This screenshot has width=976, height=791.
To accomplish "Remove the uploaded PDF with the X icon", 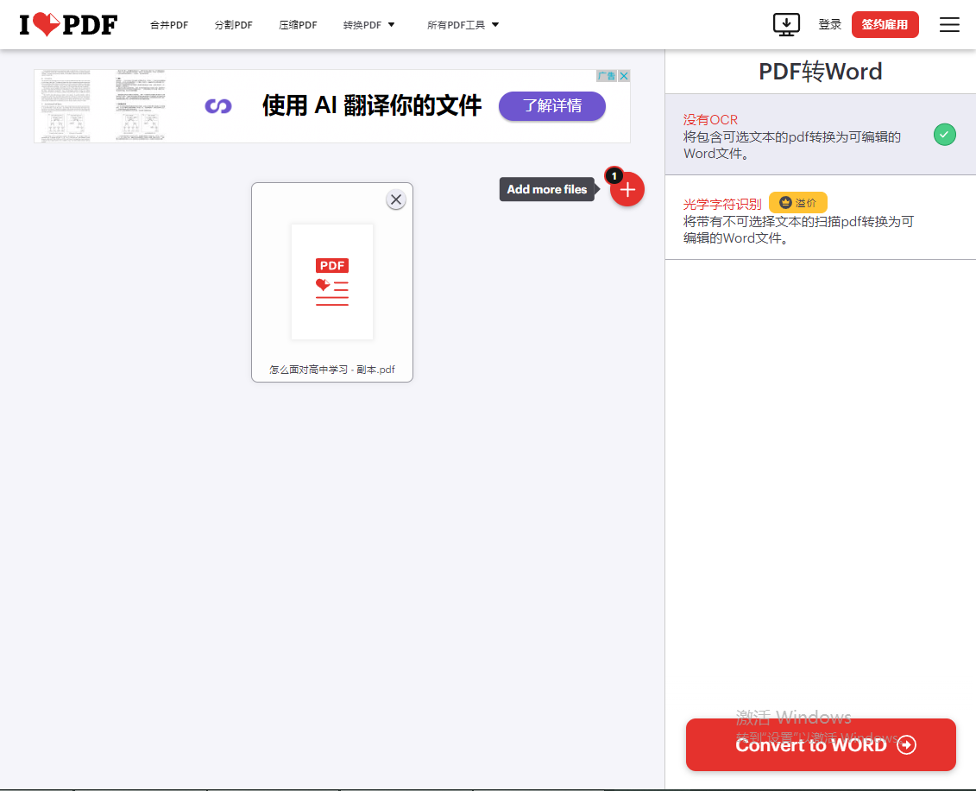I will point(396,200).
